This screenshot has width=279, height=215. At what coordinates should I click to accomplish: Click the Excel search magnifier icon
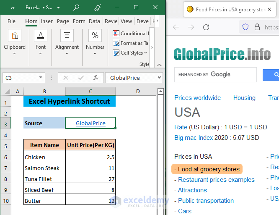point(76,8)
